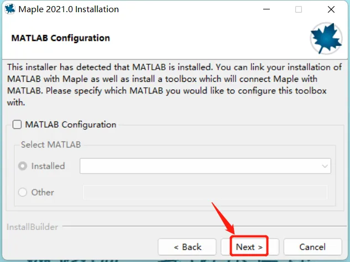Enable the MATLAB Configuration checkbox
This screenshot has width=350, height=262.
[x=17, y=124]
